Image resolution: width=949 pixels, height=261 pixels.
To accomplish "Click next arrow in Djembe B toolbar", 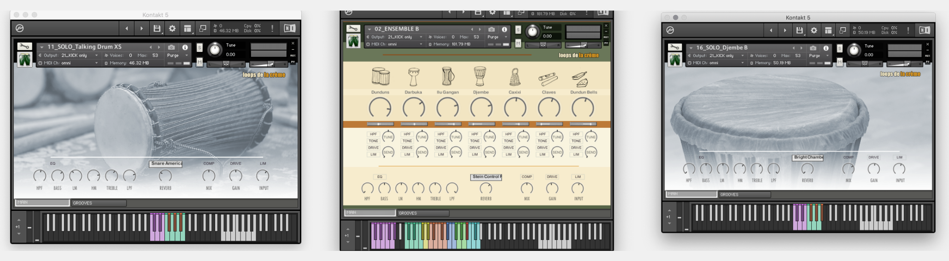I will [785, 30].
